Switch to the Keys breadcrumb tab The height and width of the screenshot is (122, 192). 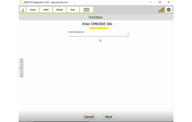(73, 10)
